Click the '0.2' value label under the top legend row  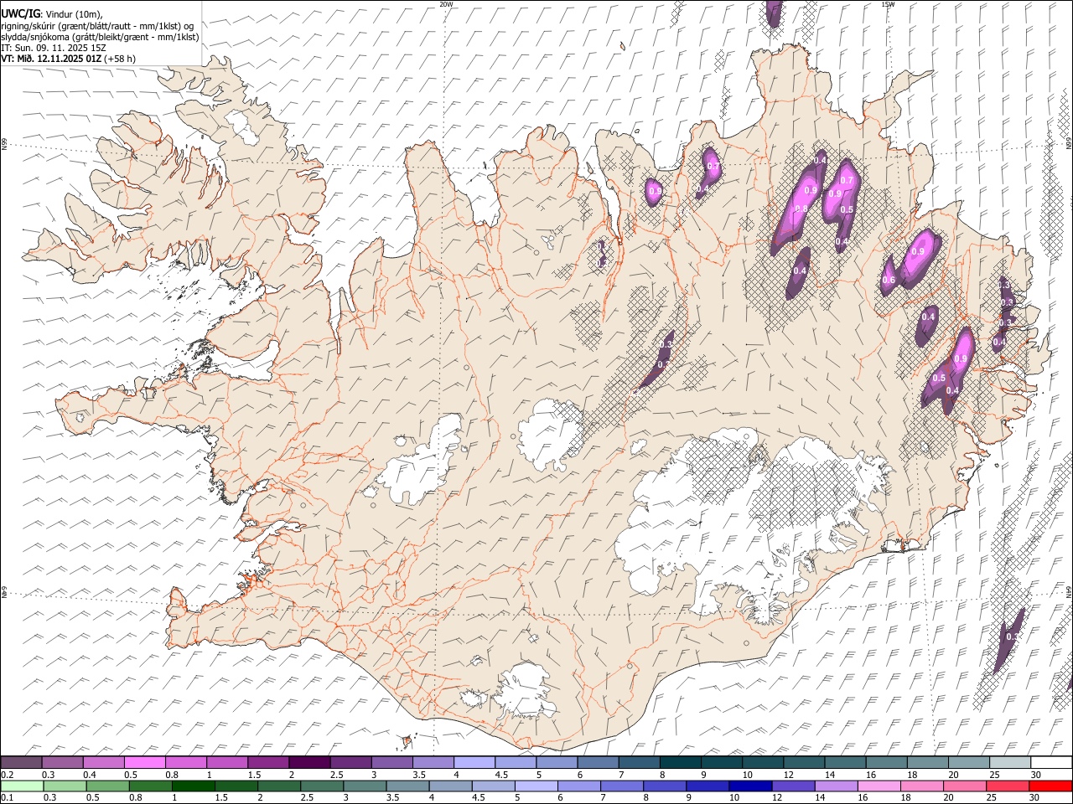tap(7, 775)
